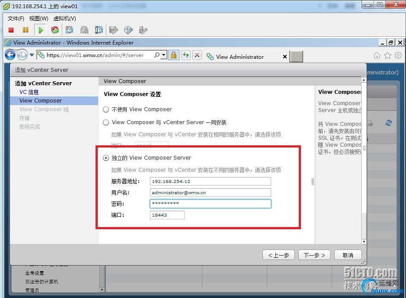Click the dialog resize grip
Image resolution: width=406 pixels, height=298 pixels.
tap(364, 262)
